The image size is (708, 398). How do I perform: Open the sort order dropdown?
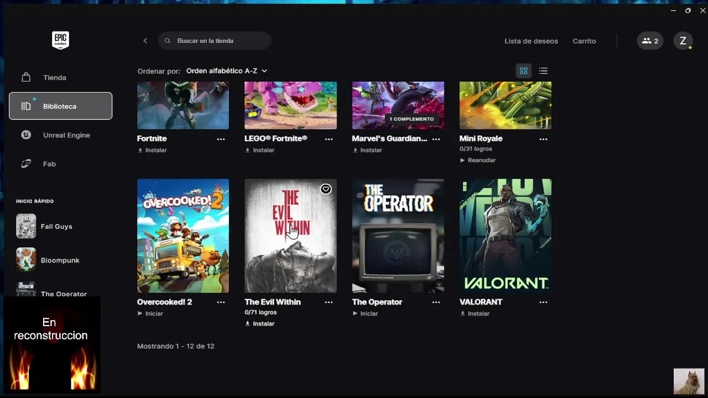[x=227, y=71]
